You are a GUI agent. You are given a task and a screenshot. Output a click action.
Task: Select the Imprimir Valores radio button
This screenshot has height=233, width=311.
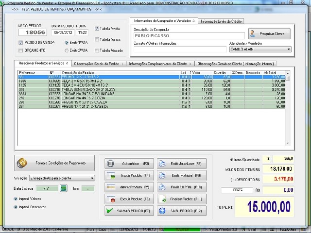point(16,199)
